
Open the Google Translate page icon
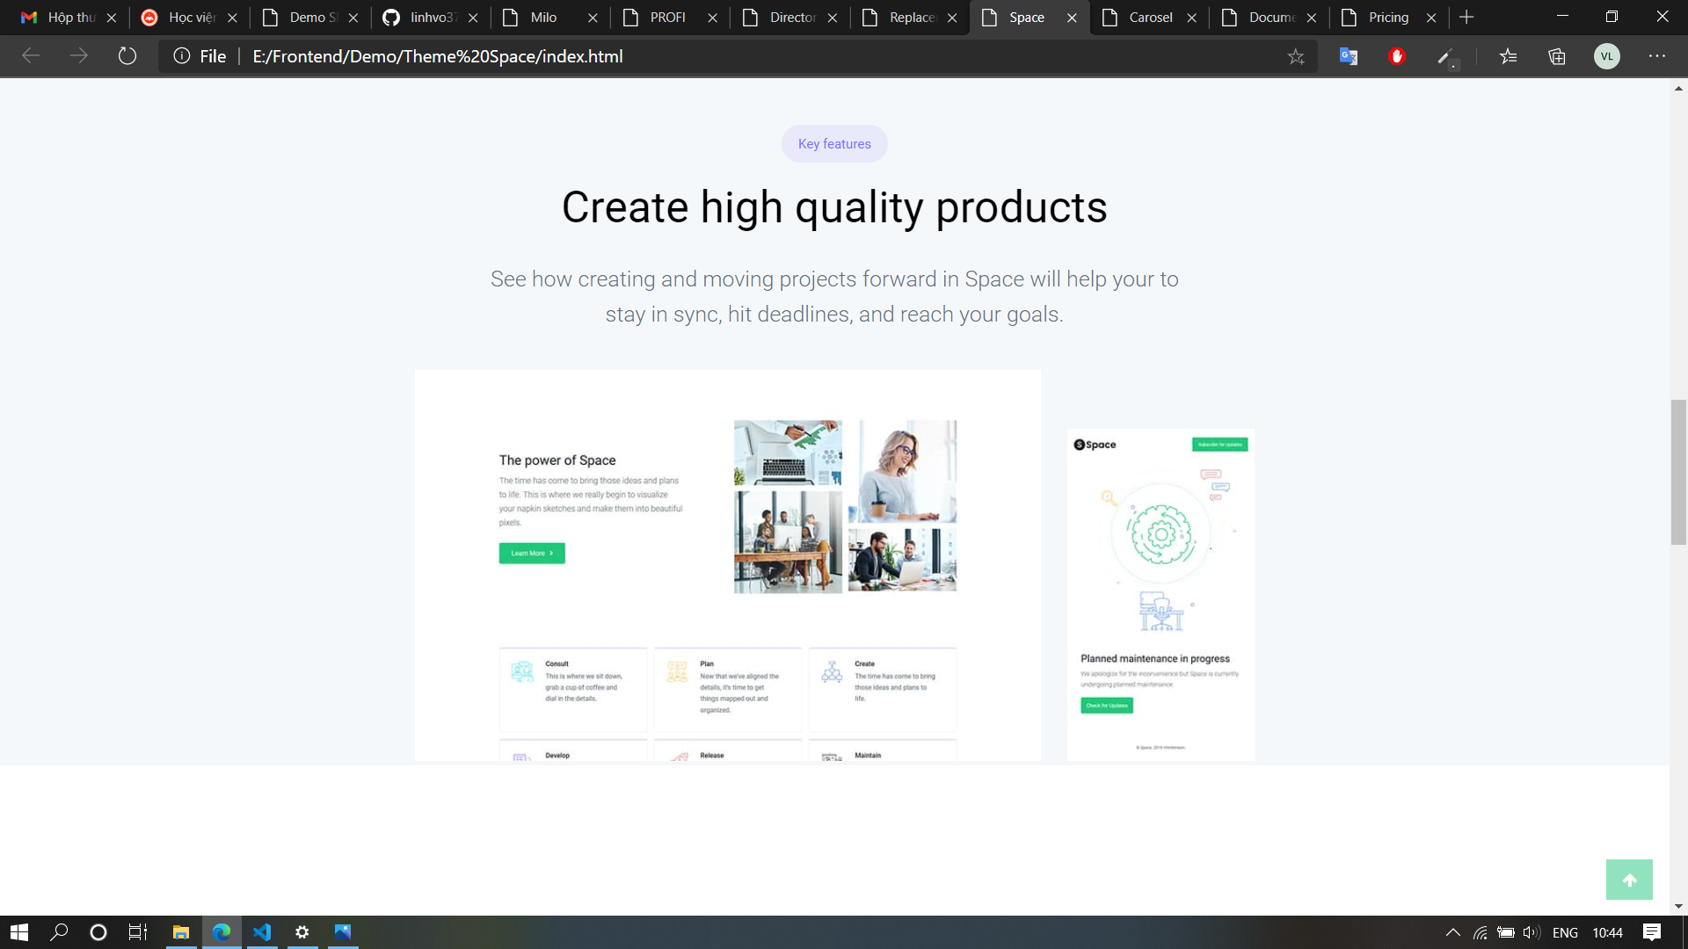point(1348,56)
